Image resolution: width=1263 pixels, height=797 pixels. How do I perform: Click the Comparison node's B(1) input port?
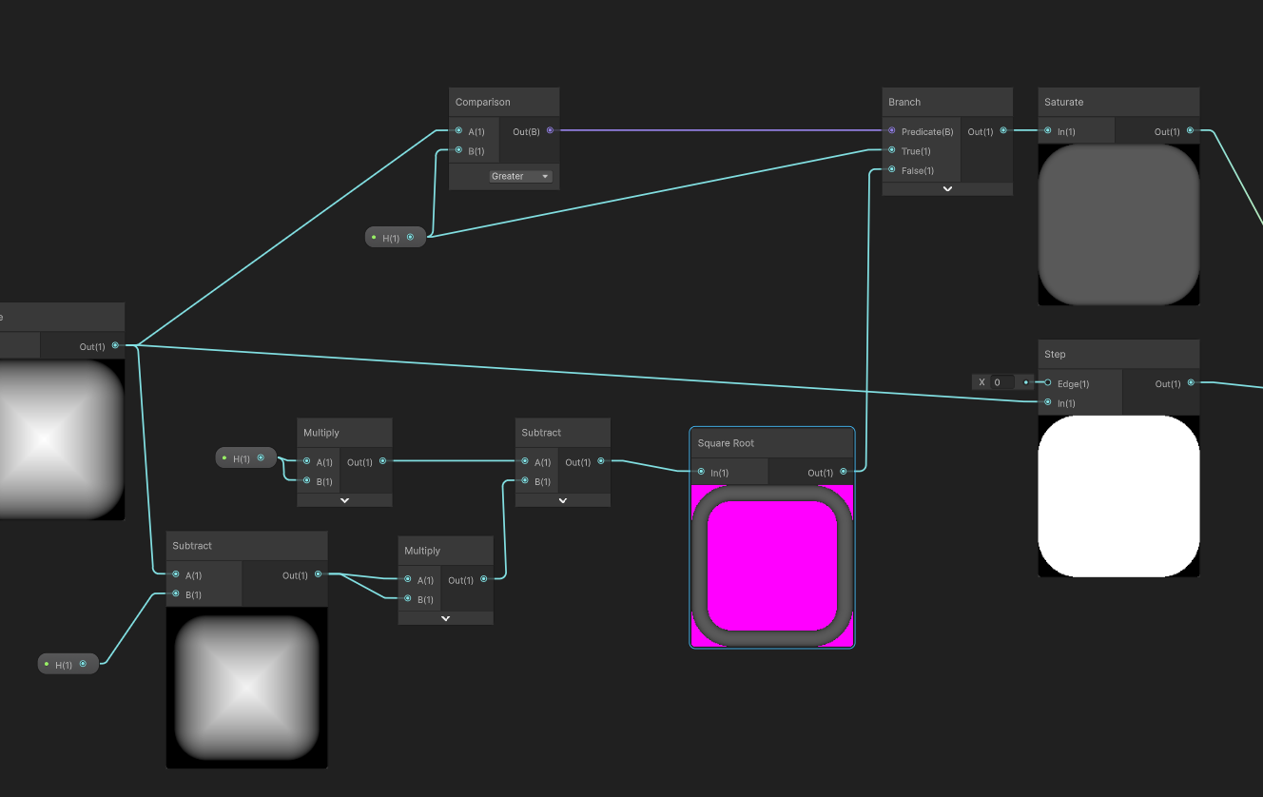pos(458,150)
